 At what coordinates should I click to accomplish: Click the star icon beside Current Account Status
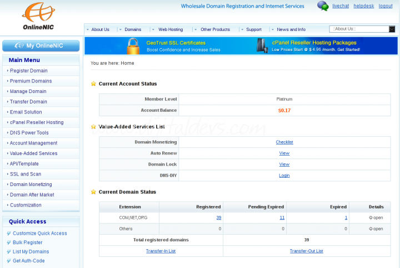pos(93,84)
